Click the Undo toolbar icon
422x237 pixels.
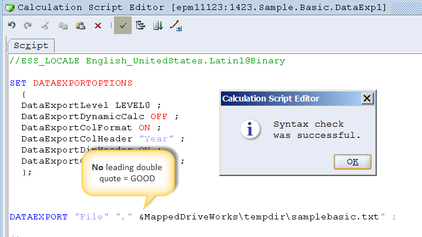pyautogui.click(x=12, y=26)
